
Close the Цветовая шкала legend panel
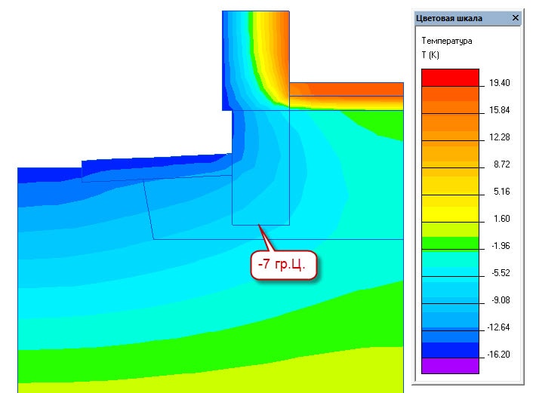pyautogui.click(x=516, y=17)
